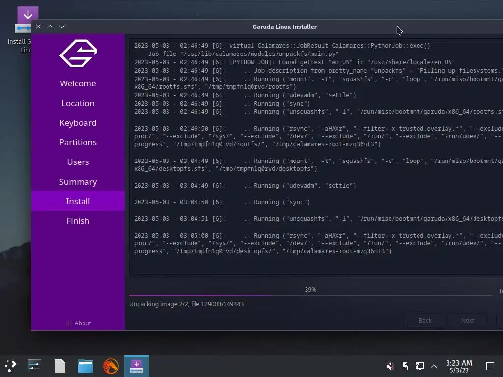Click the Next button
The height and width of the screenshot is (377, 503).
coord(468,320)
